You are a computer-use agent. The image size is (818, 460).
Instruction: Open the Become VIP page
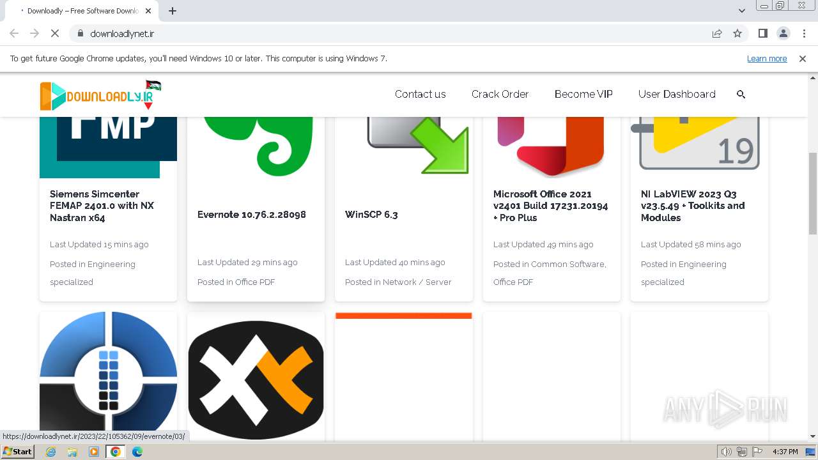pyautogui.click(x=583, y=94)
